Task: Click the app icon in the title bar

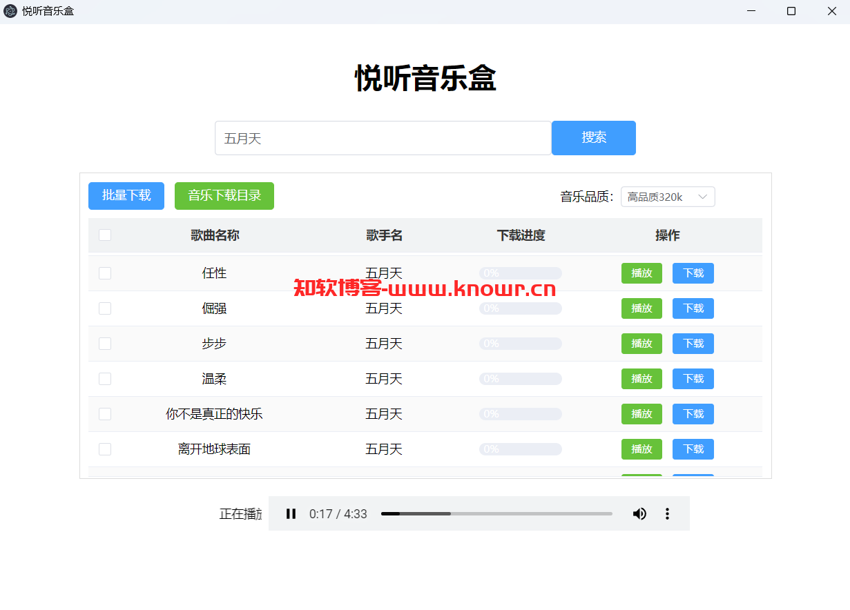Action: click(10, 11)
